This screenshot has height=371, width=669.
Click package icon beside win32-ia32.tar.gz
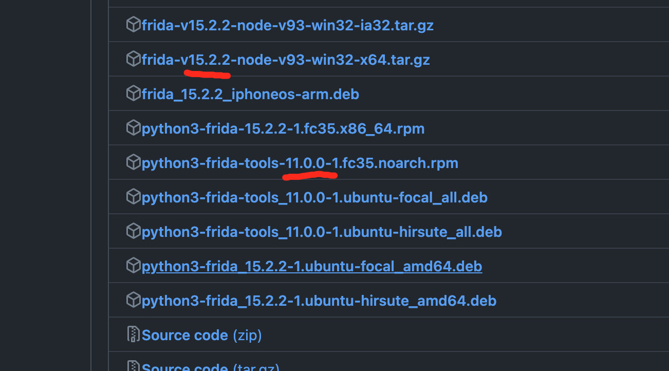coord(134,25)
